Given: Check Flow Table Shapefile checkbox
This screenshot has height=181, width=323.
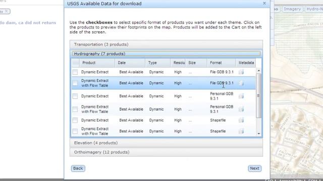Looking at the screenshot, I should tap(75, 131).
